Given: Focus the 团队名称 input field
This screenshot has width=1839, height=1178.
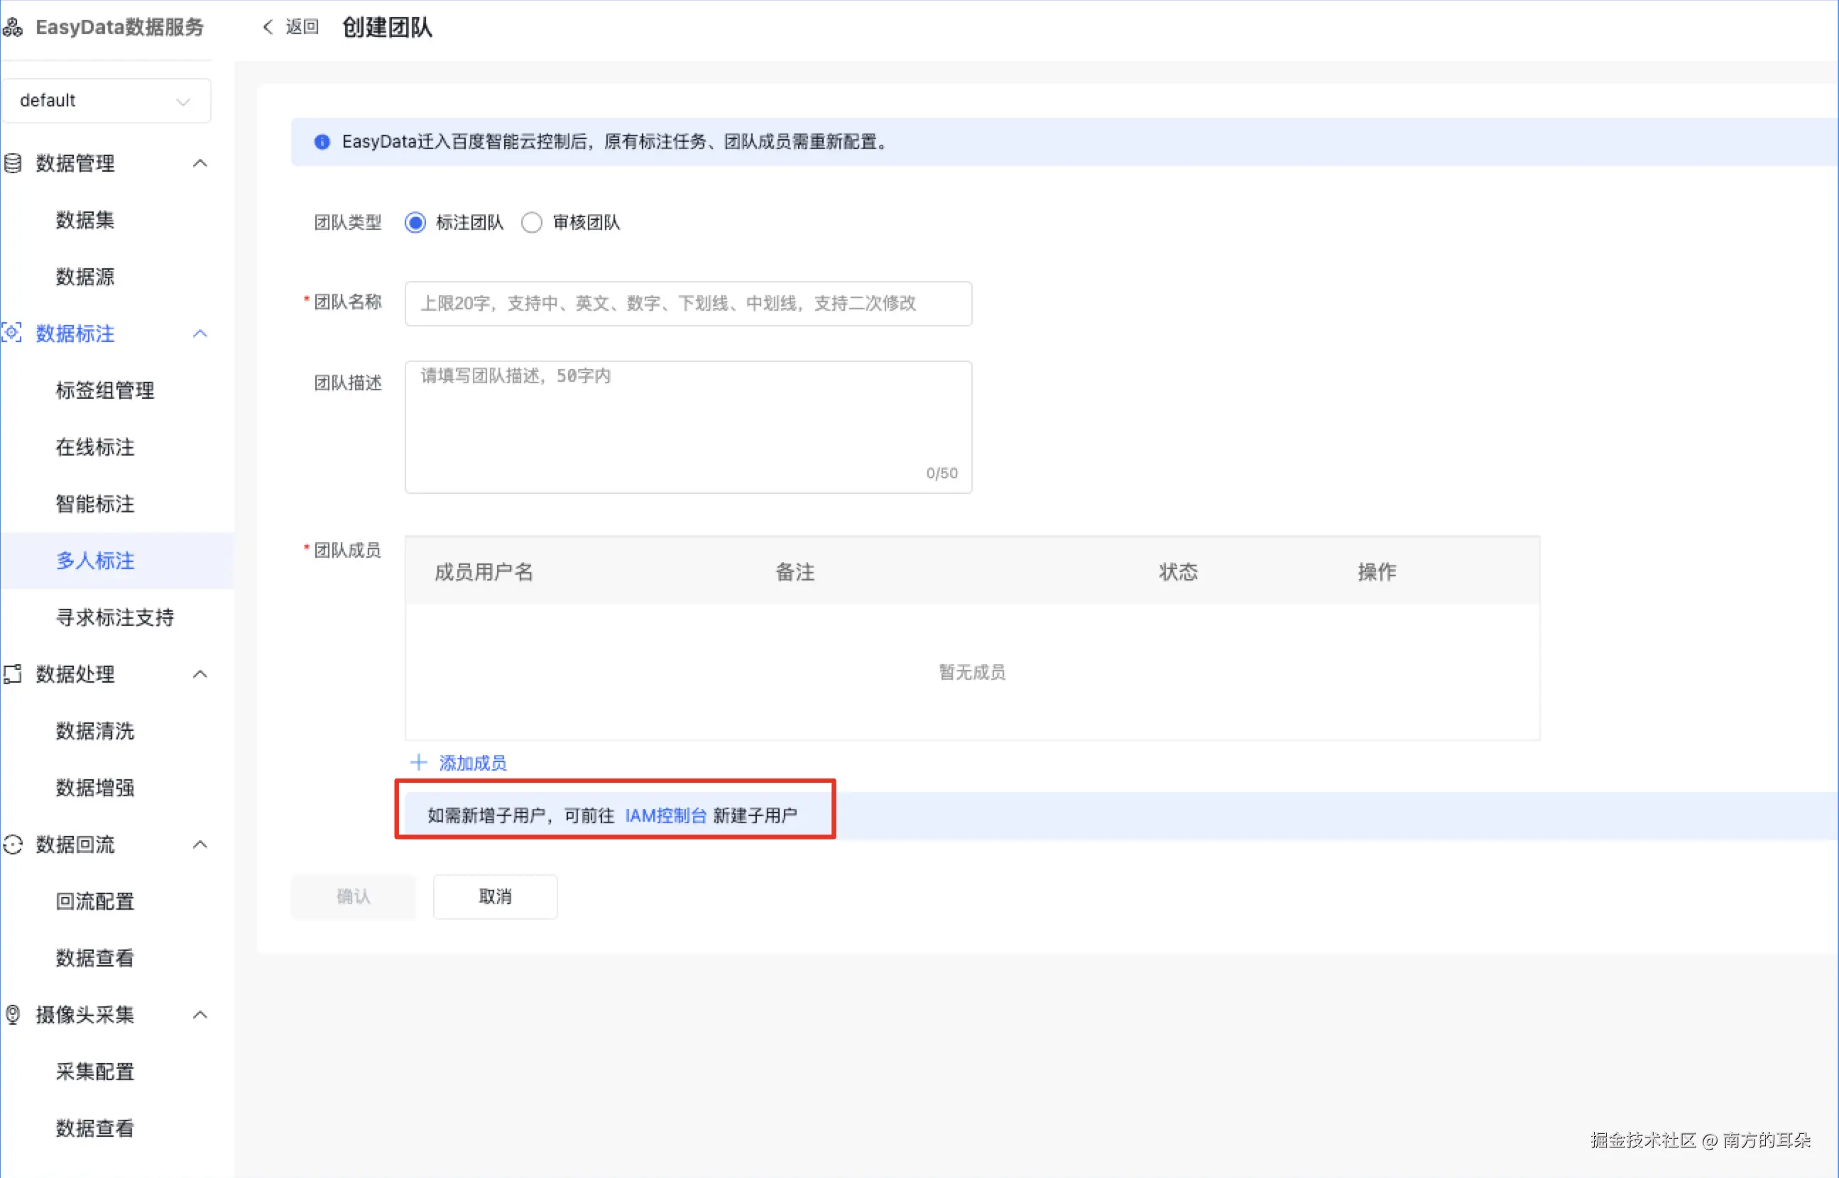Looking at the screenshot, I should [x=687, y=304].
